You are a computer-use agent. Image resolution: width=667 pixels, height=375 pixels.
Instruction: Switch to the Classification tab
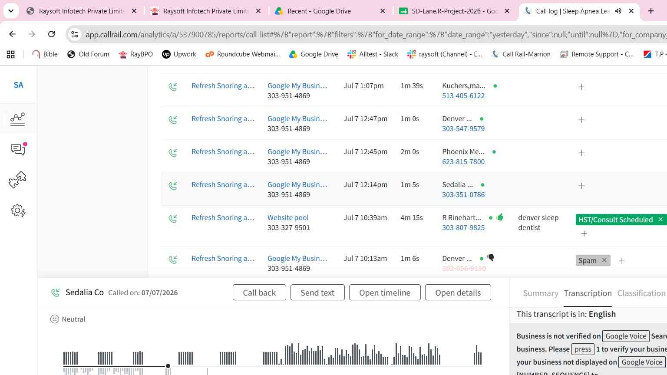[x=641, y=293]
